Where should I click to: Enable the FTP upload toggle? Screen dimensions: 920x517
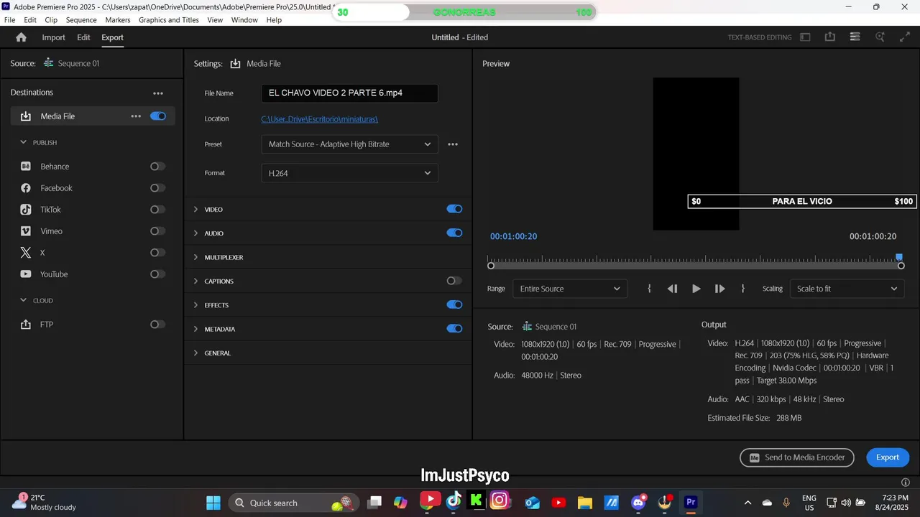point(157,325)
